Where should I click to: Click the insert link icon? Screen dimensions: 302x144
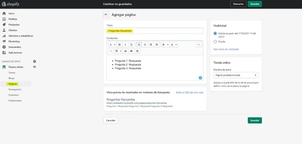[x=111, y=51]
